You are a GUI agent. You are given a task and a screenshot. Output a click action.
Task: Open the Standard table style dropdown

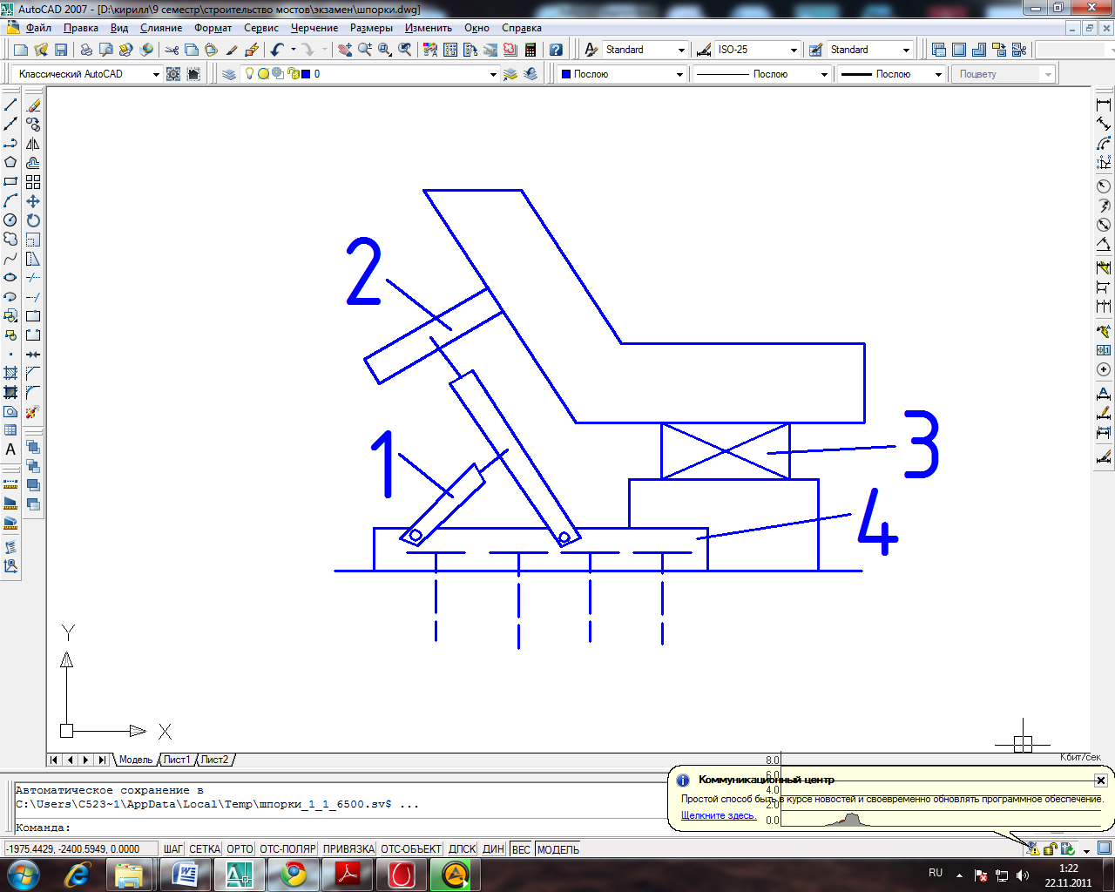907,51
